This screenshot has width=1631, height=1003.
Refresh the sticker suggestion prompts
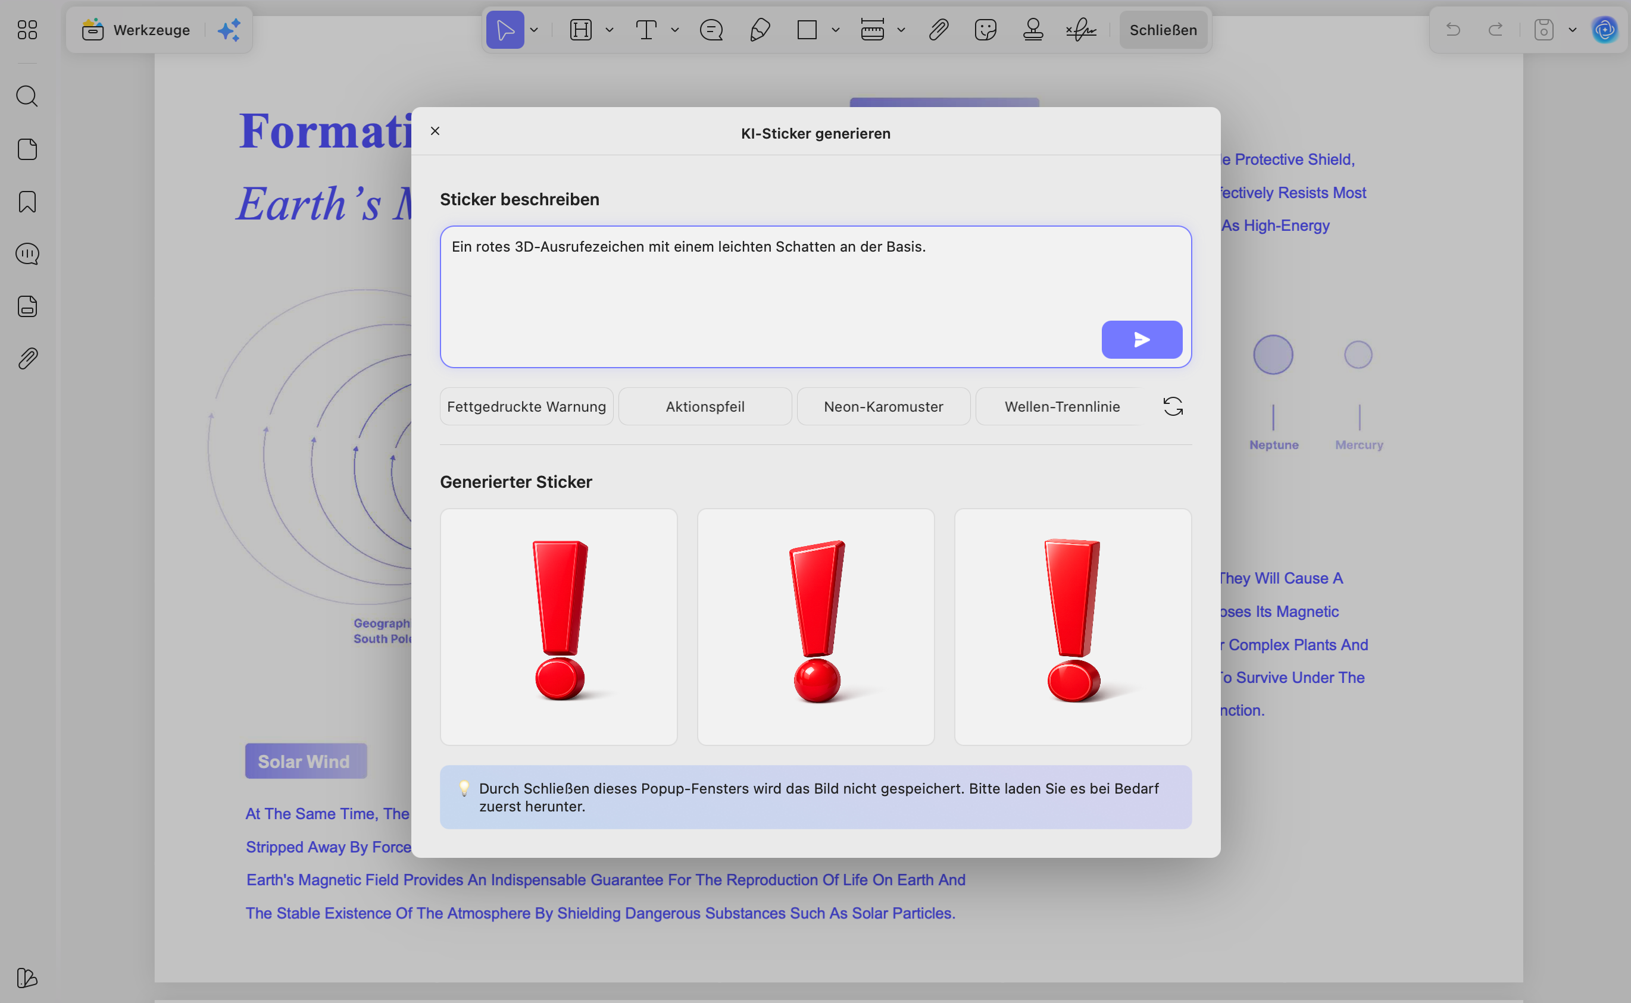coord(1173,406)
